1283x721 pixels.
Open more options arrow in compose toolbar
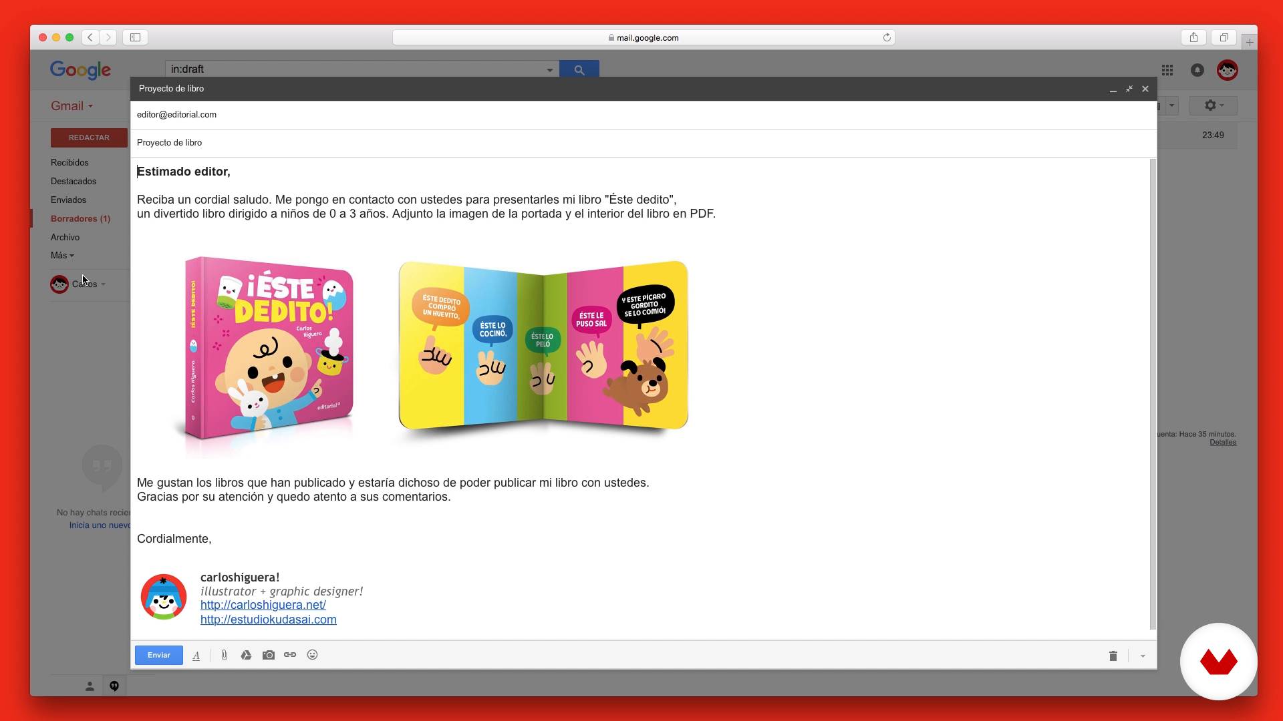tap(1143, 656)
